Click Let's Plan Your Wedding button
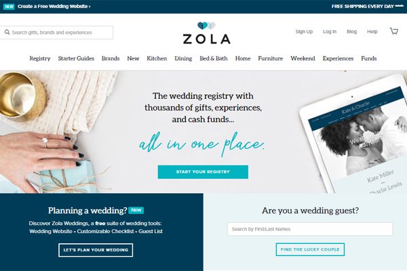The height and width of the screenshot is (271, 407). tap(96, 250)
